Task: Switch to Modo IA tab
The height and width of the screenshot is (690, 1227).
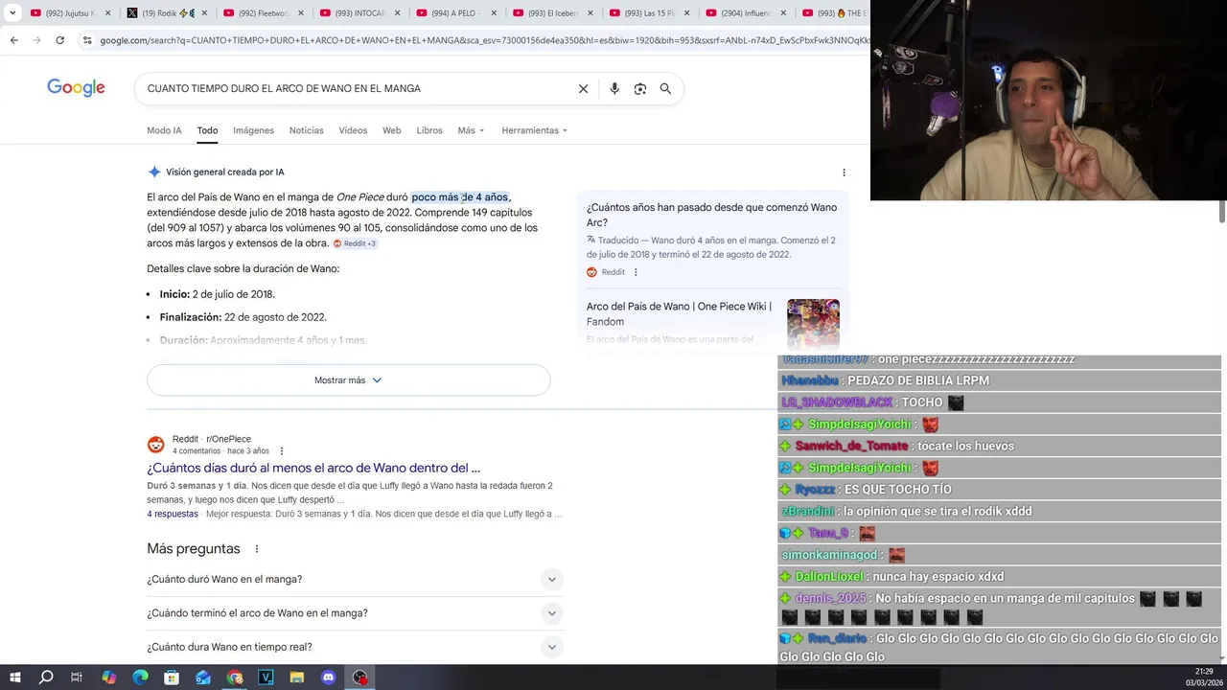Action: 164,130
